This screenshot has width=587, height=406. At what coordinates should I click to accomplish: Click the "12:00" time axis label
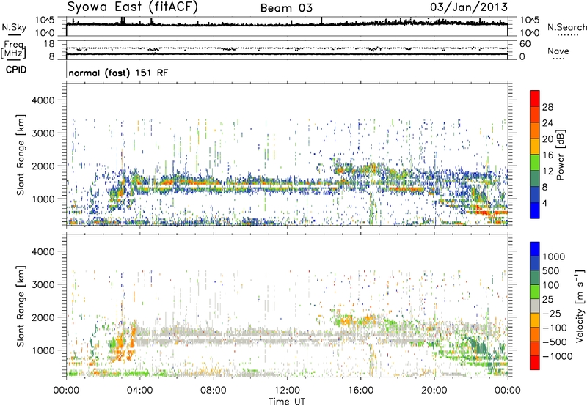287,391
